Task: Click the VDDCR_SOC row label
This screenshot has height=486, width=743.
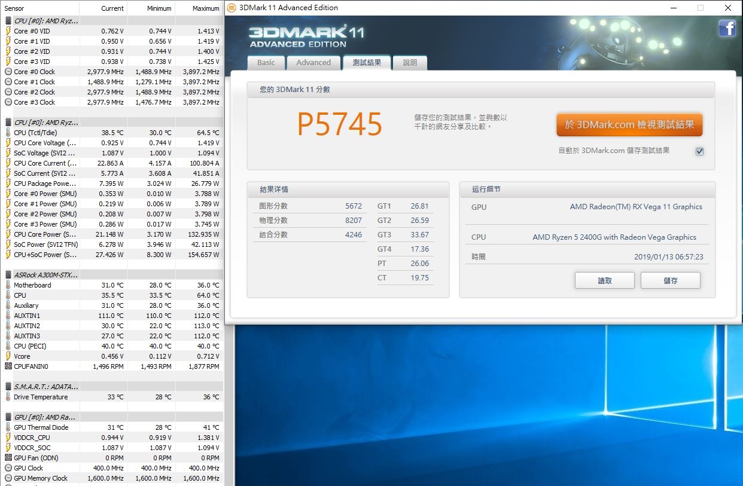Action: click(32, 448)
